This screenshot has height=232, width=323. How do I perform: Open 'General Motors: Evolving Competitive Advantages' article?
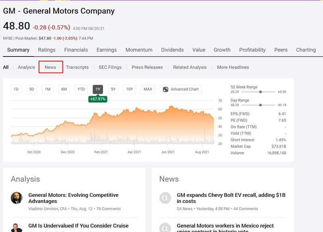click(73, 198)
